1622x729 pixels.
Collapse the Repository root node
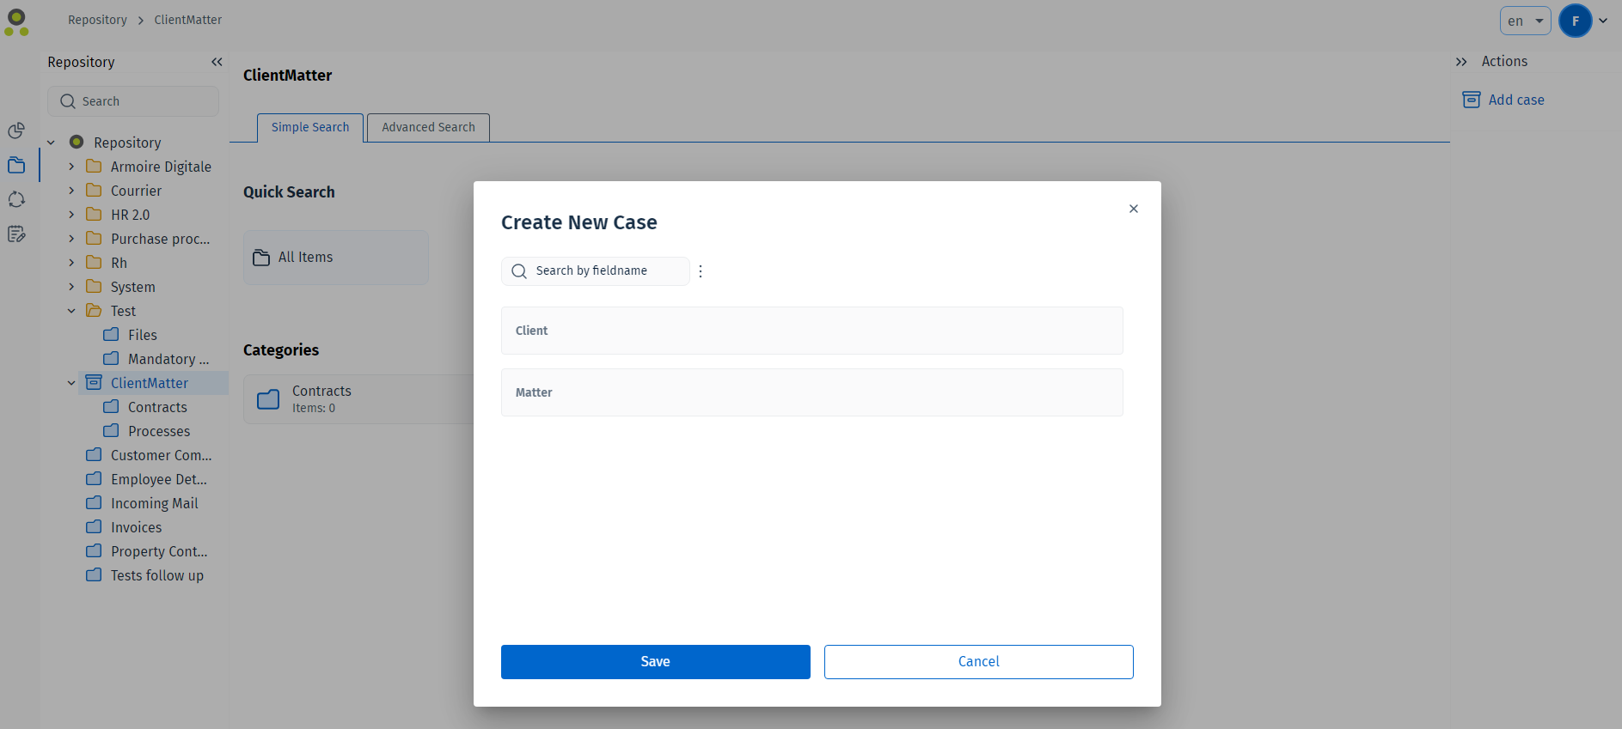[51, 143]
